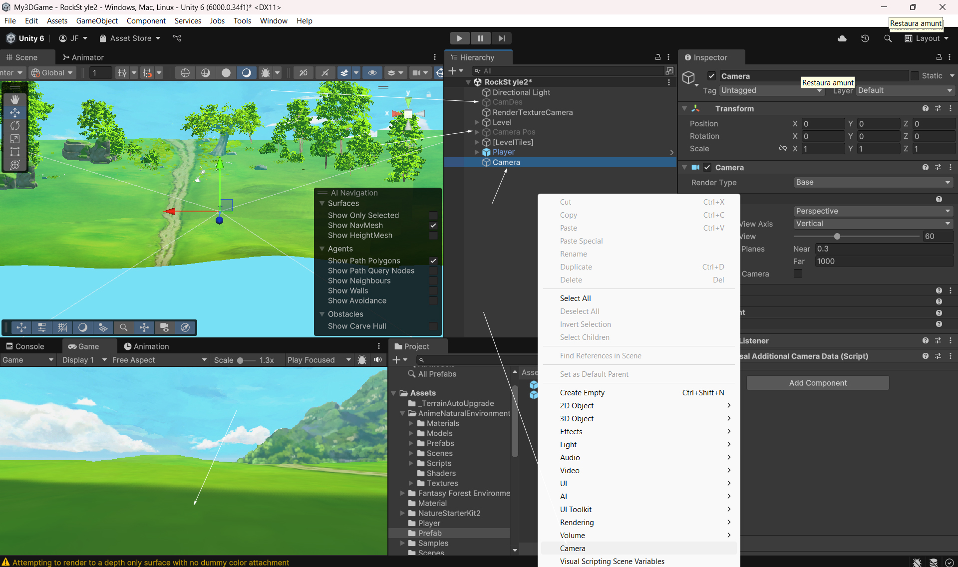
Task: Toggle Show Path Polygons checkbox
Action: [433, 261]
